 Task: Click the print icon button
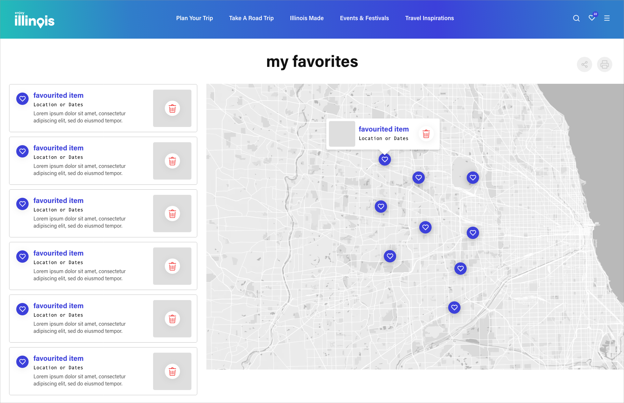point(604,65)
